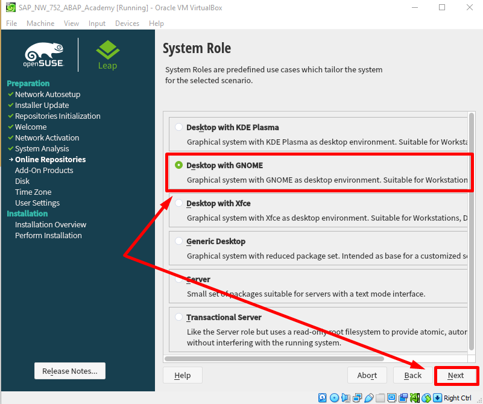Viewport: 483px width, 404px height.
Task: Click the "Time Zone" step
Action: pyautogui.click(x=33, y=192)
